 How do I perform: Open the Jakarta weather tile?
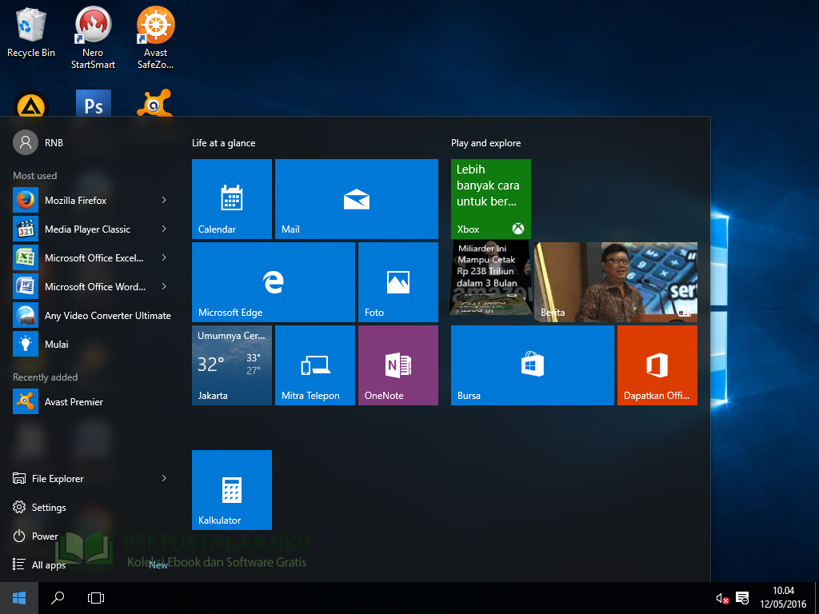tap(232, 365)
